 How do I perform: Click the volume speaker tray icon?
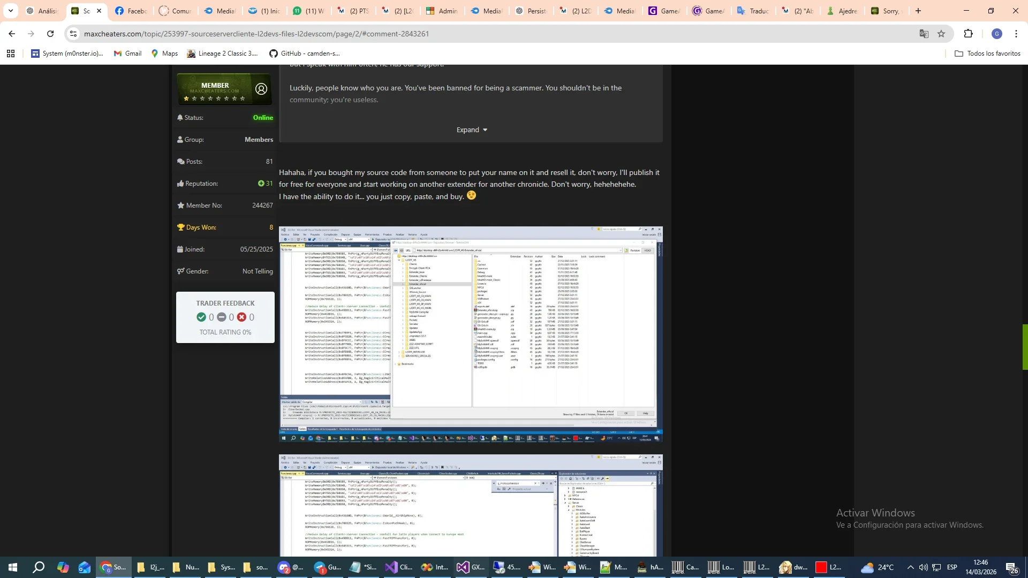[x=923, y=567]
